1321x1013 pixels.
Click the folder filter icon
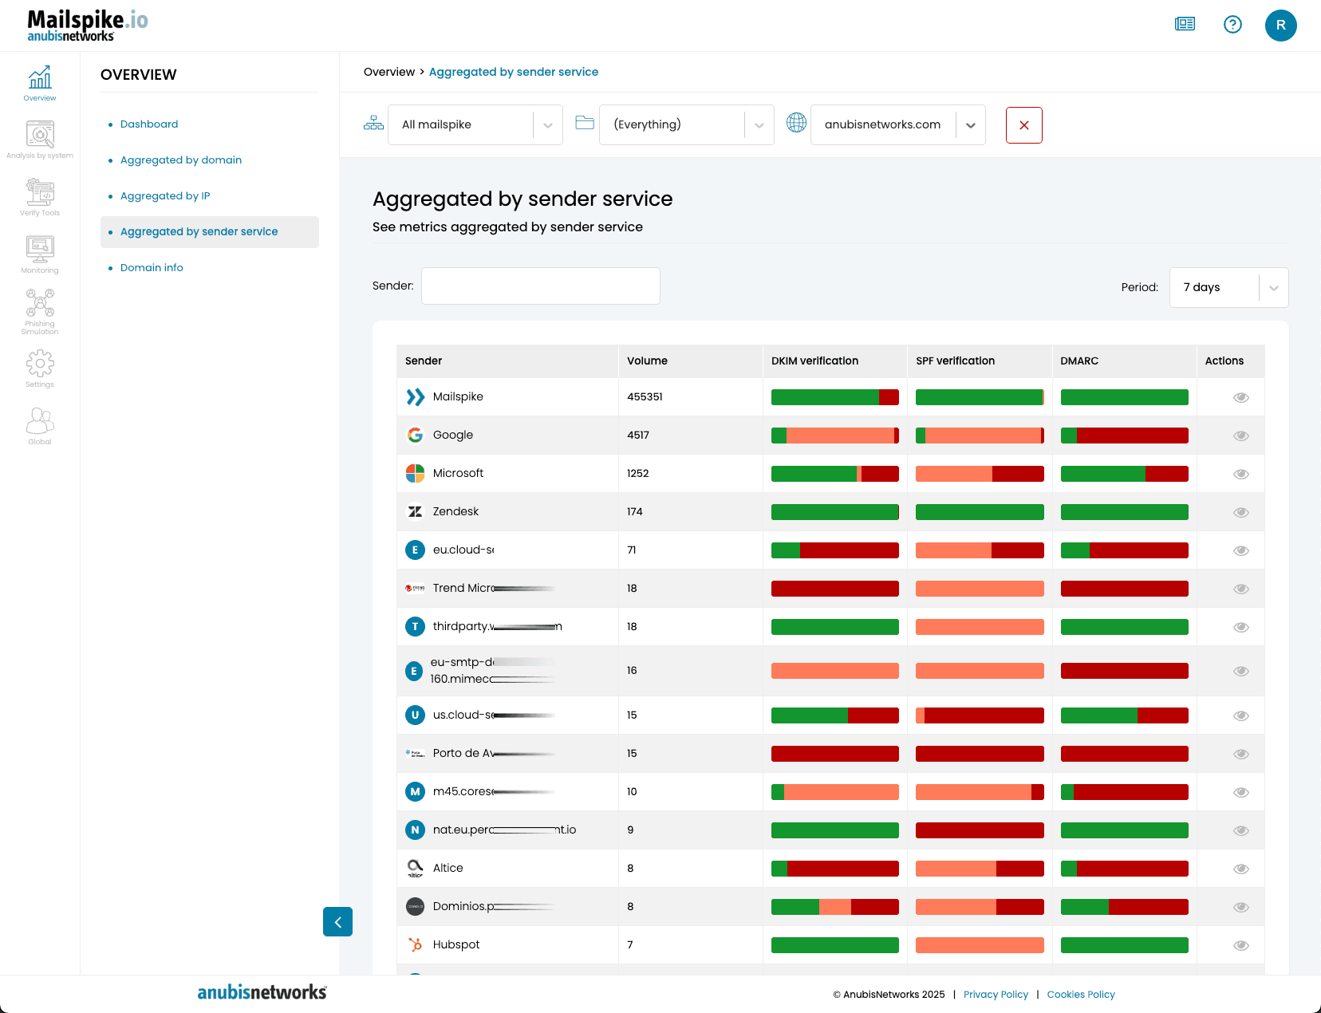585,123
